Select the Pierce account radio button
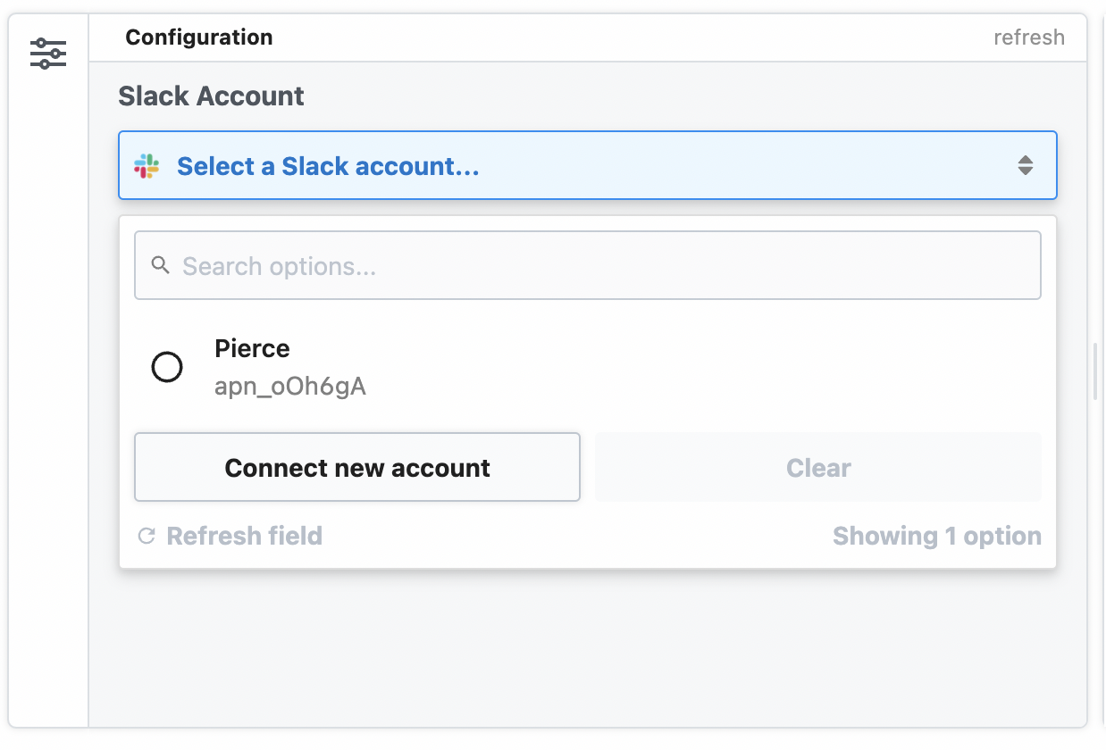 (167, 367)
